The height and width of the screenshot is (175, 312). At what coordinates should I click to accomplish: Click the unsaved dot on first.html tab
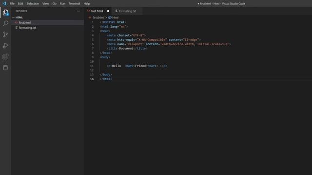click(108, 11)
